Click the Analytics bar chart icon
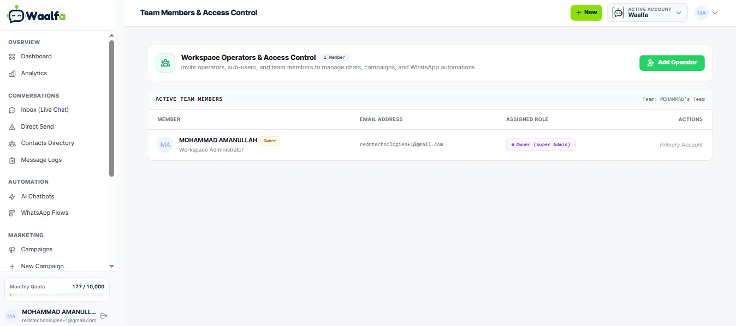This screenshot has width=736, height=326. coord(12,74)
